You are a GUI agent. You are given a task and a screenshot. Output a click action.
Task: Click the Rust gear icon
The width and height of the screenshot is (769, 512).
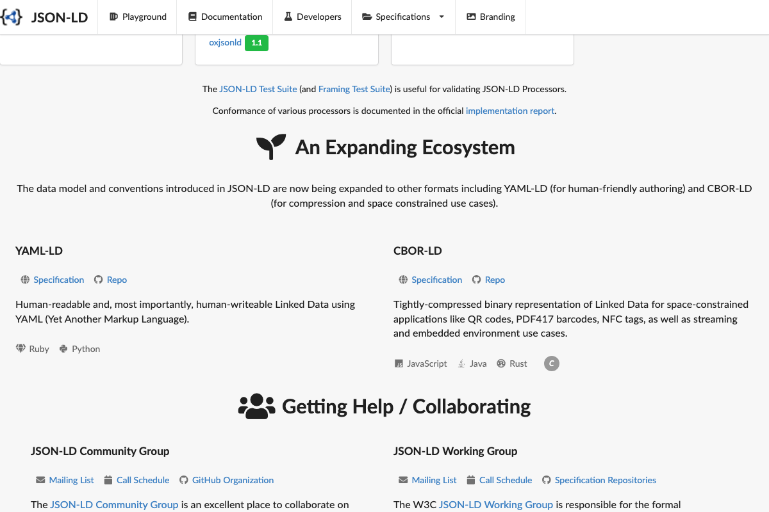[x=501, y=364]
